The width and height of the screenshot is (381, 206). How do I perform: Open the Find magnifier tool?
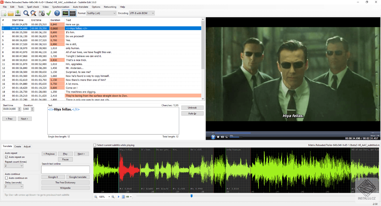[26, 13]
